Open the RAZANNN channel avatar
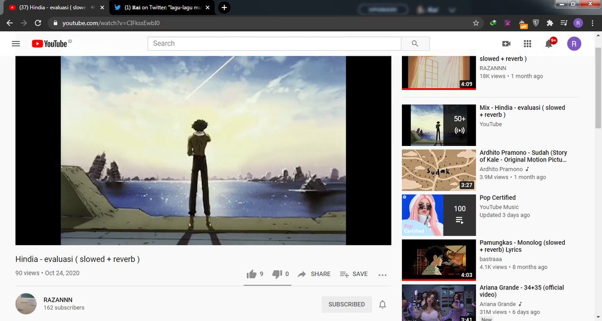The image size is (602, 321). [26, 303]
